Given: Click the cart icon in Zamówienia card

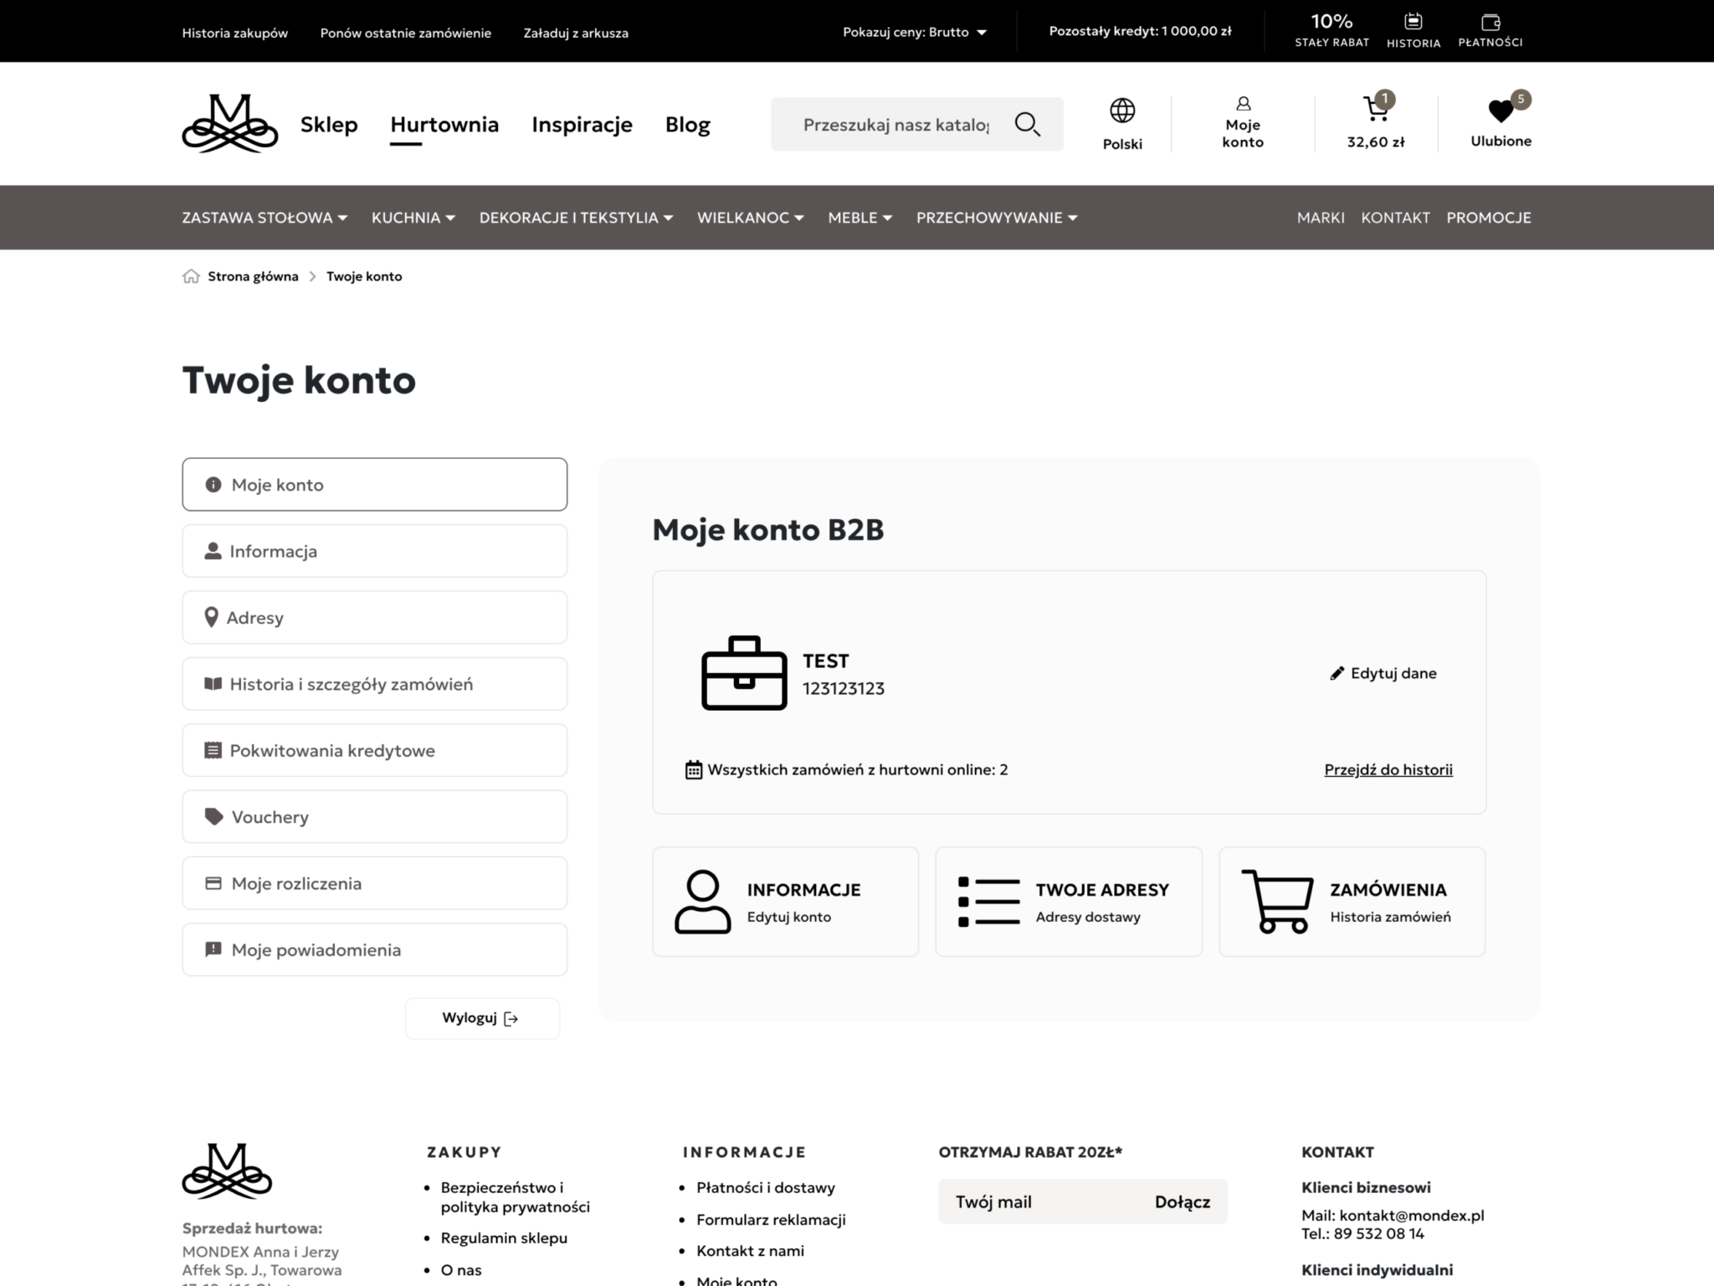Looking at the screenshot, I should [1277, 902].
